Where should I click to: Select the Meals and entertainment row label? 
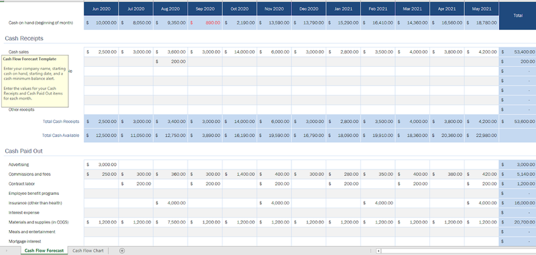tap(31, 232)
